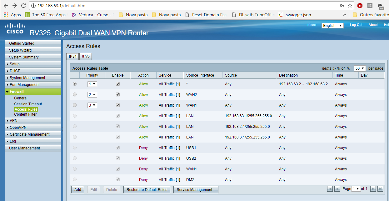Toggle Enable checkbox for the WAN1 allow rule
The width and height of the screenshot is (389, 201).
117,105
